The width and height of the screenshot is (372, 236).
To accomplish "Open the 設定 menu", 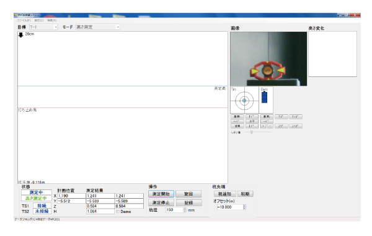I will pyautogui.click(x=39, y=20).
